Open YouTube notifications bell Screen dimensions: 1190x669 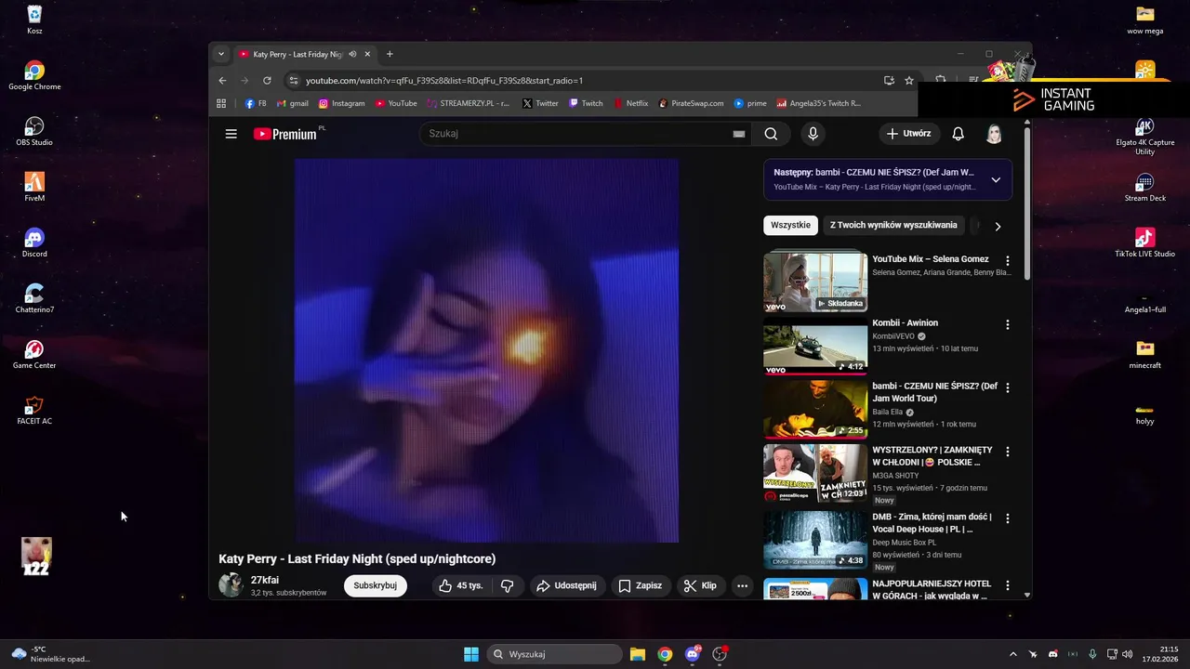tap(958, 134)
